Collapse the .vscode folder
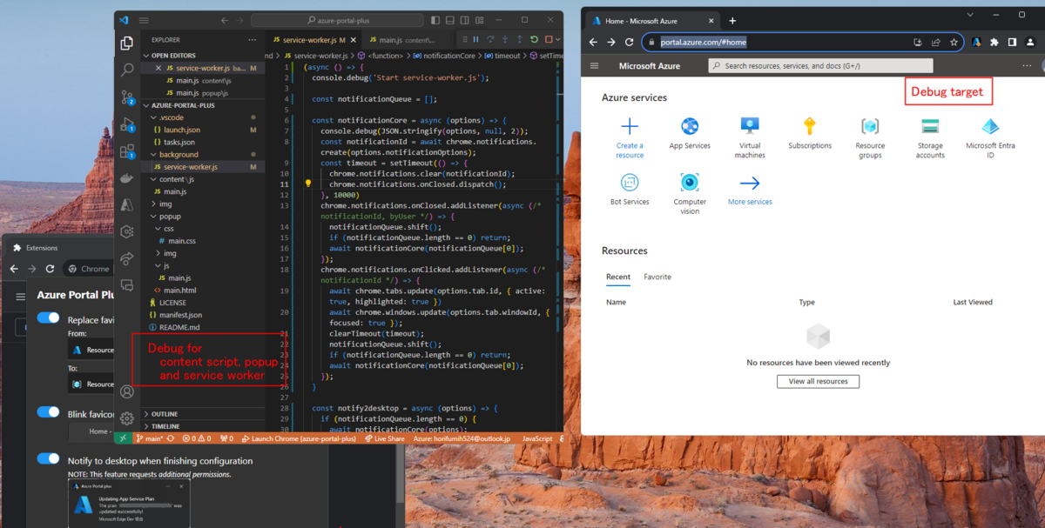1045x528 pixels. [202, 117]
